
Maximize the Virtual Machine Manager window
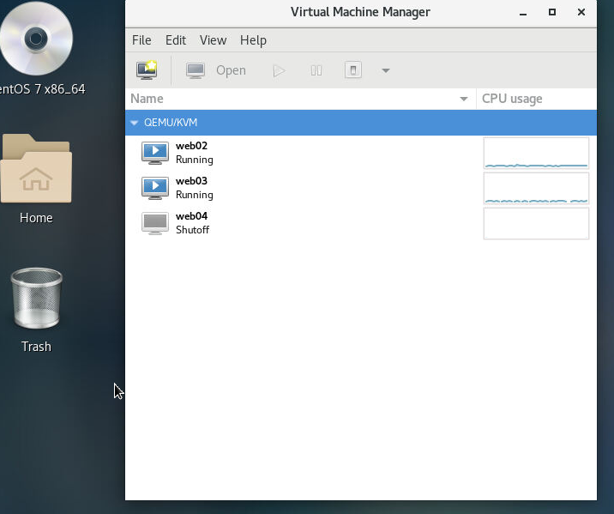click(552, 12)
